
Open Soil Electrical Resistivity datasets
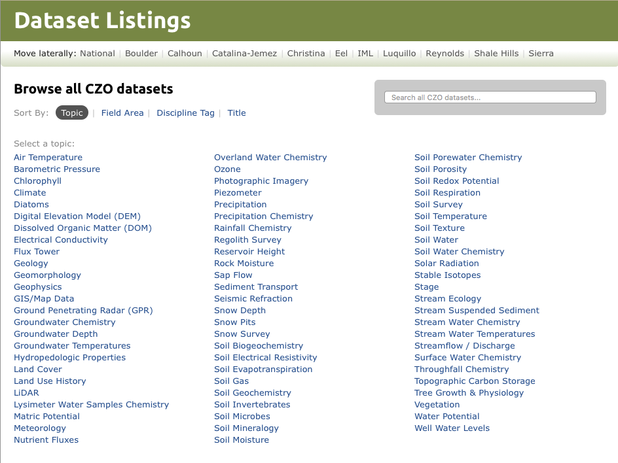coord(266,358)
